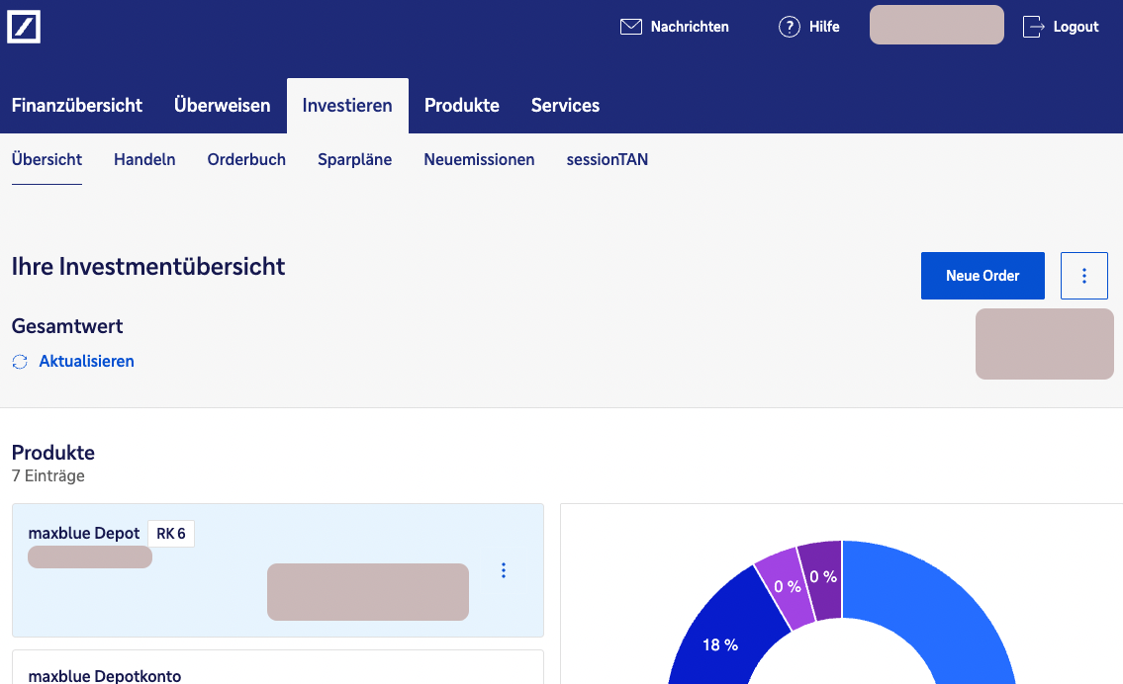The image size is (1123, 684).
Task: Click the Deutsche Bank logo
Action: pyautogui.click(x=24, y=27)
